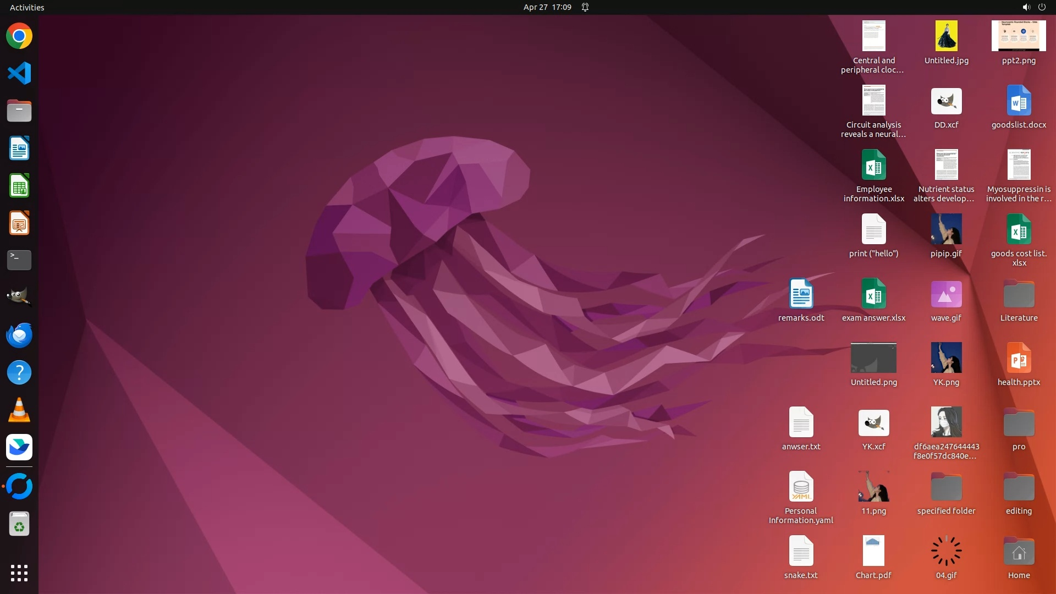
Task: Launch GIMP from the dock
Action: (19, 298)
